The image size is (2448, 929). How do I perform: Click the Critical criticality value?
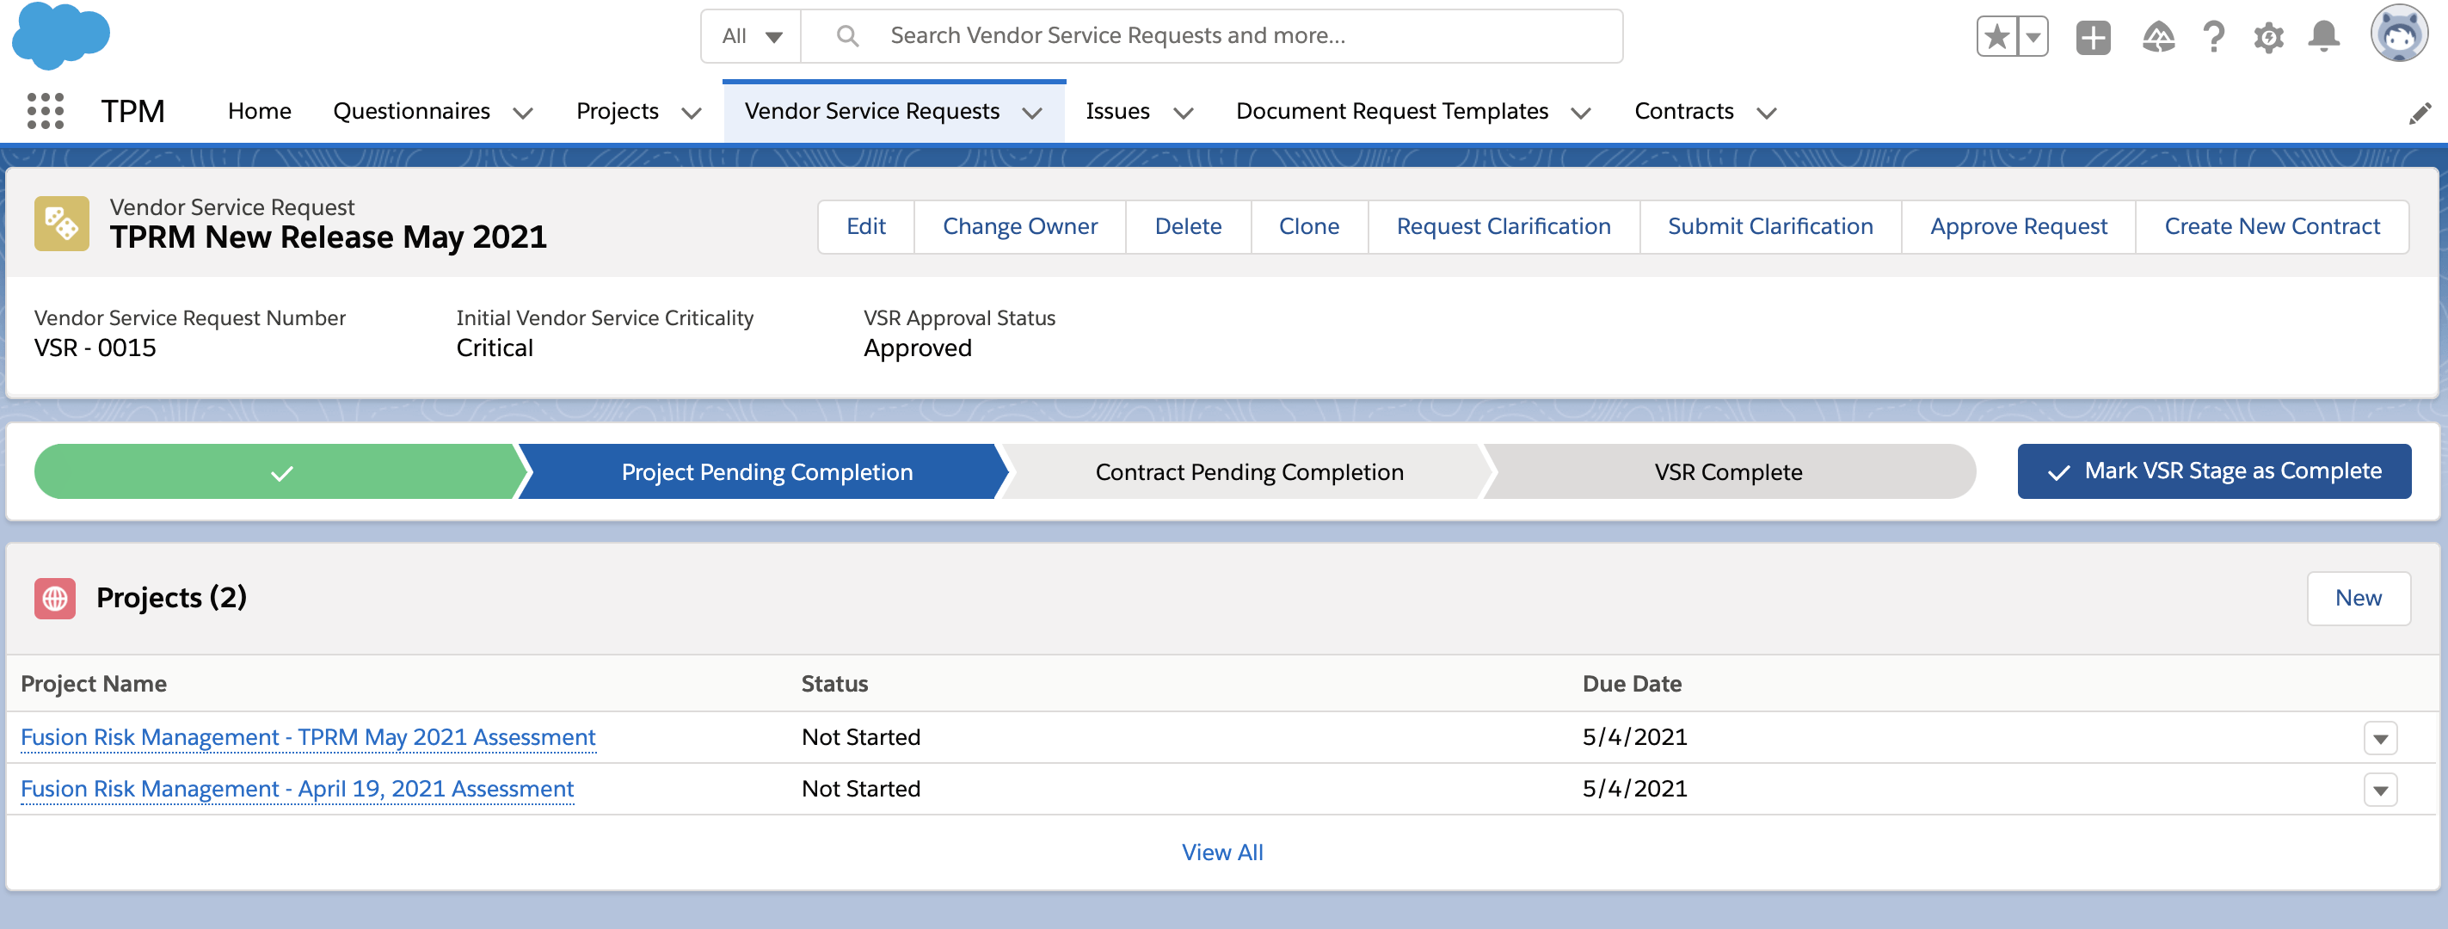tap(495, 348)
